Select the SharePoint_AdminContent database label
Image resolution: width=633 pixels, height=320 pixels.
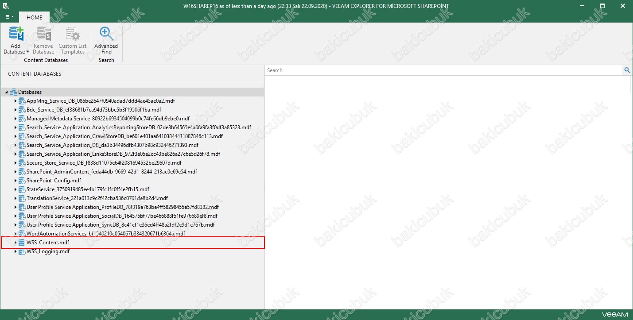tap(112, 172)
